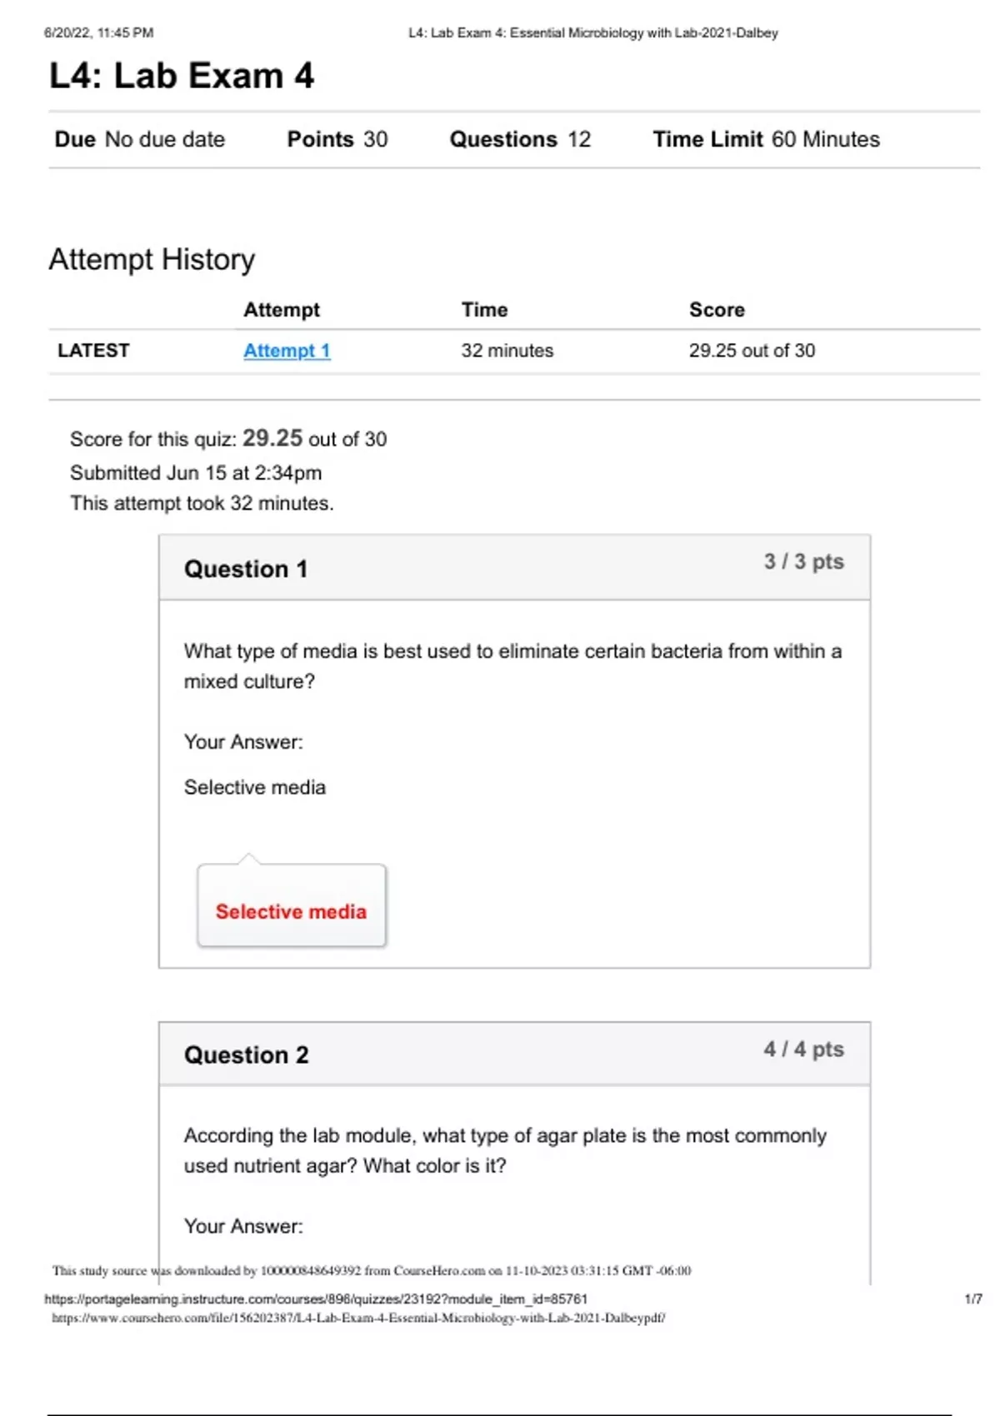Click the Submitted Jun 15 timestamp line

coord(196,472)
